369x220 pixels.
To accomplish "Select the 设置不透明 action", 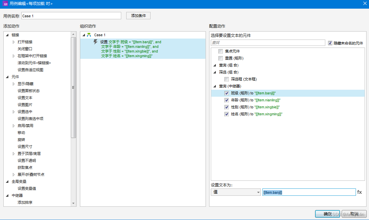I will click(27, 161).
